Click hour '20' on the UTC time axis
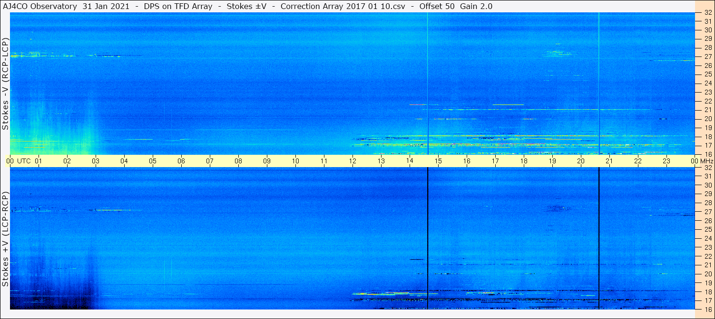The width and height of the screenshot is (715, 319). pyautogui.click(x=581, y=161)
